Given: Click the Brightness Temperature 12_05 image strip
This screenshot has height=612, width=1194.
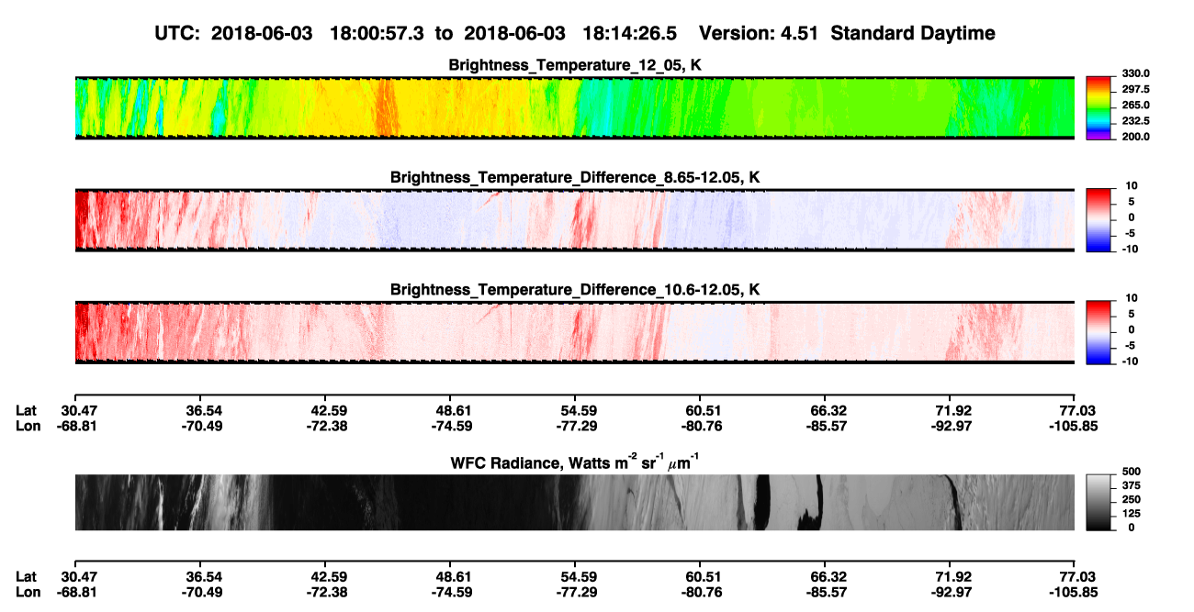Looking at the screenshot, I should point(574,107).
